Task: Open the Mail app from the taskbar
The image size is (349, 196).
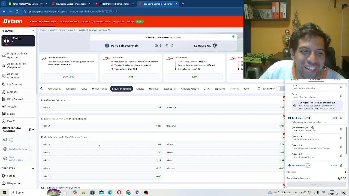Action: 101,192
